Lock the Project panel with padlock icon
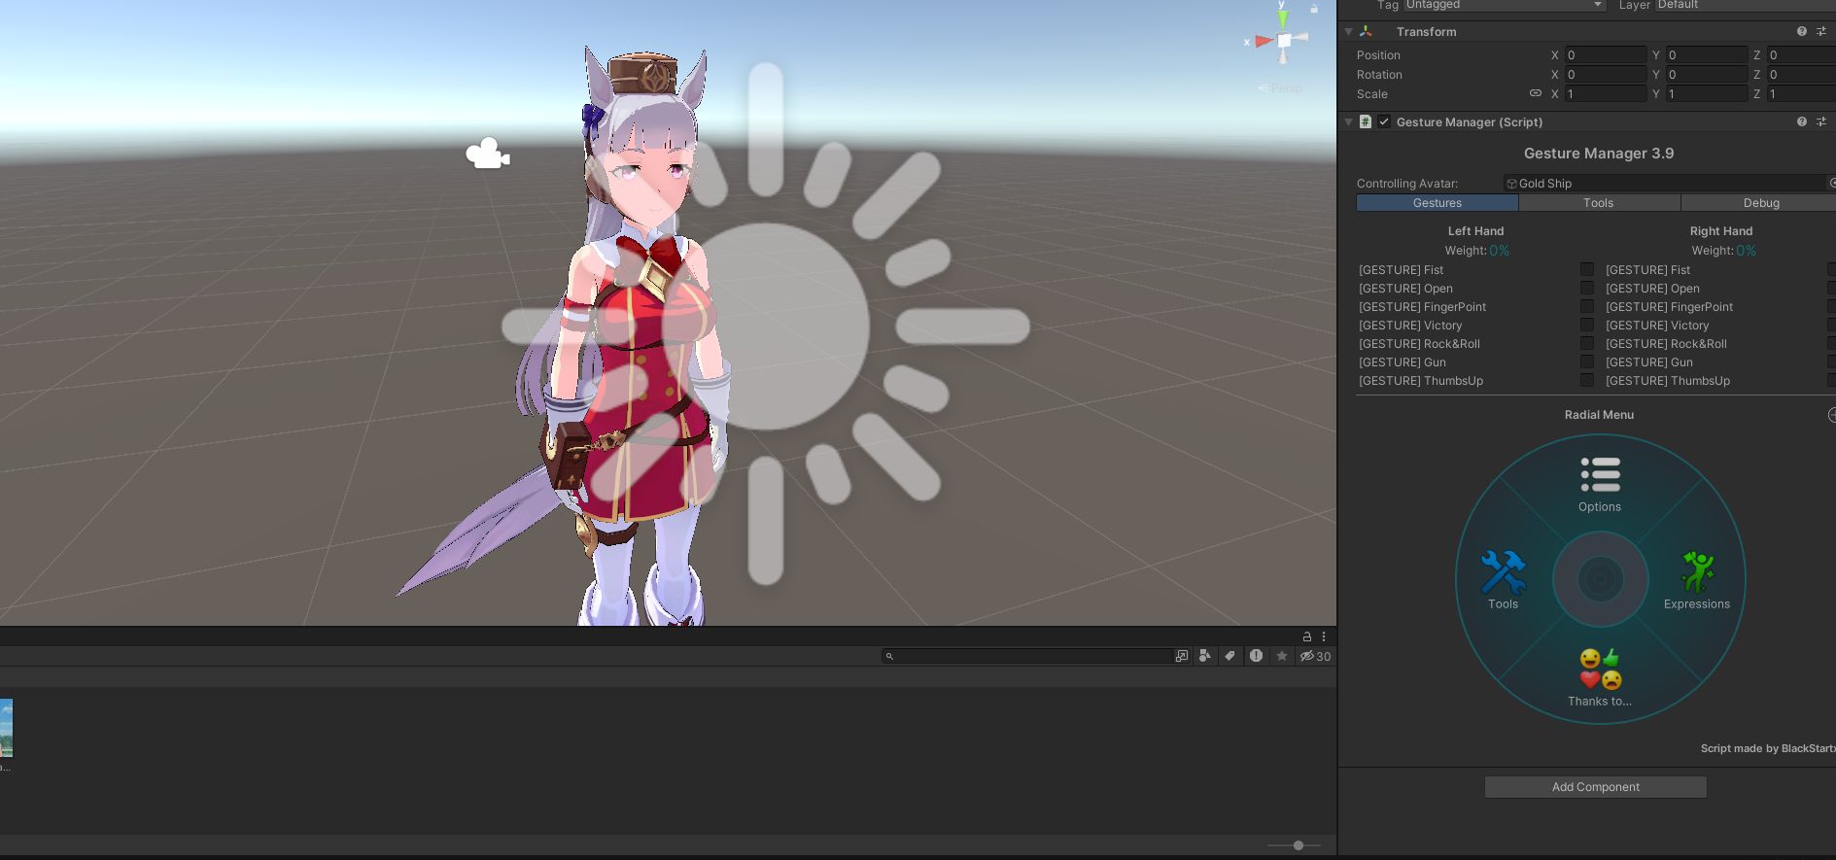 click(x=1307, y=636)
